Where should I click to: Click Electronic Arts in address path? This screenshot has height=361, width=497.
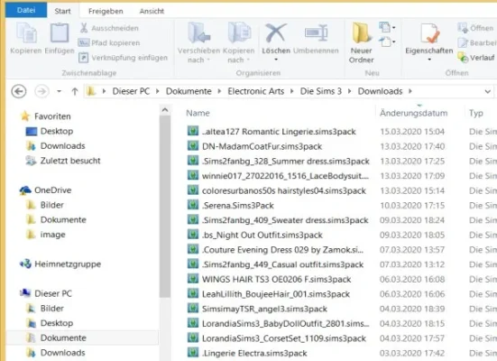click(x=256, y=91)
